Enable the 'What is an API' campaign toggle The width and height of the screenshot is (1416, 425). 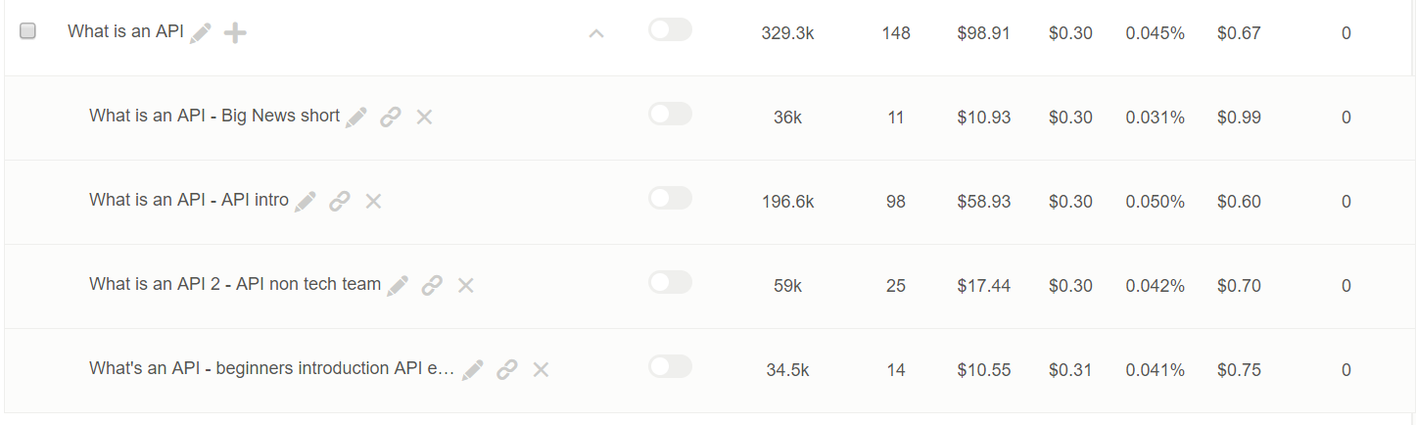coord(670,30)
